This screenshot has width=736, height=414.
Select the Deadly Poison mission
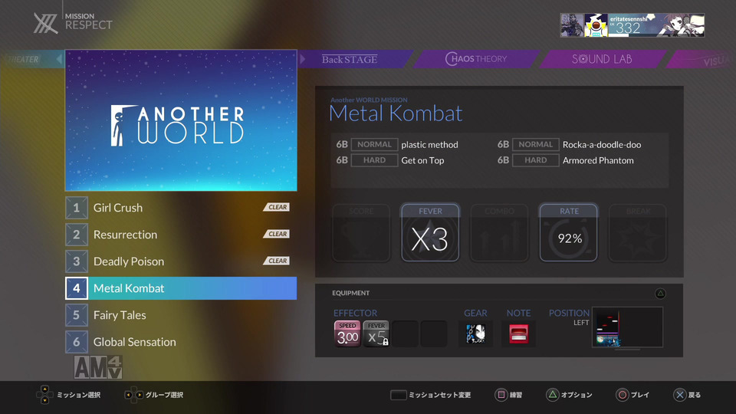181,261
